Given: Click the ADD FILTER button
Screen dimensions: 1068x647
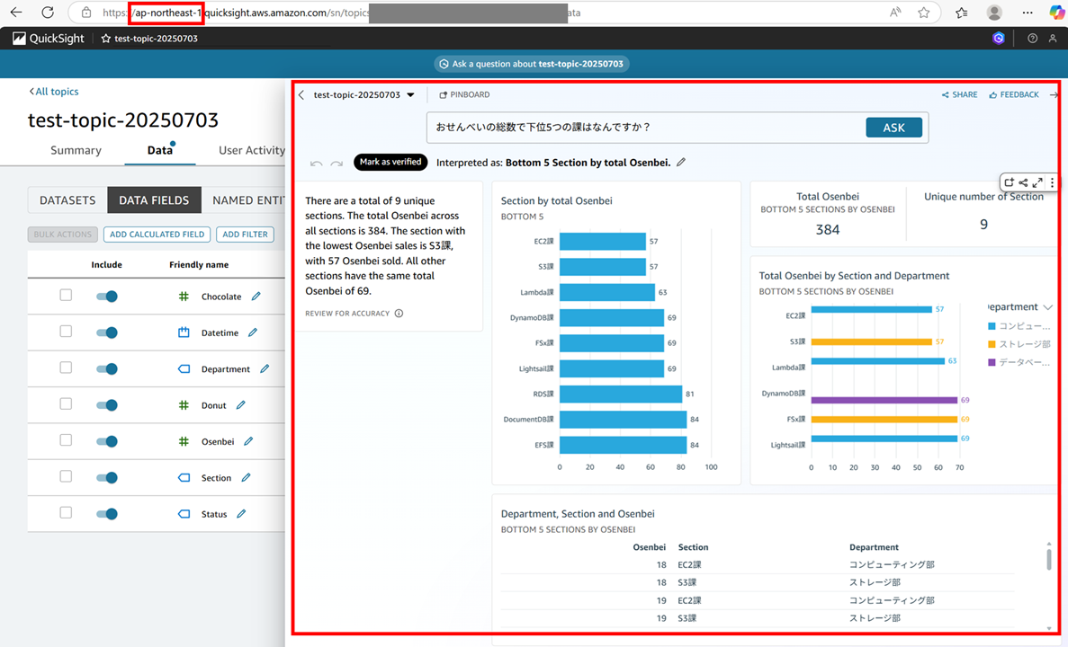Looking at the screenshot, I should (x=246, y=234).
